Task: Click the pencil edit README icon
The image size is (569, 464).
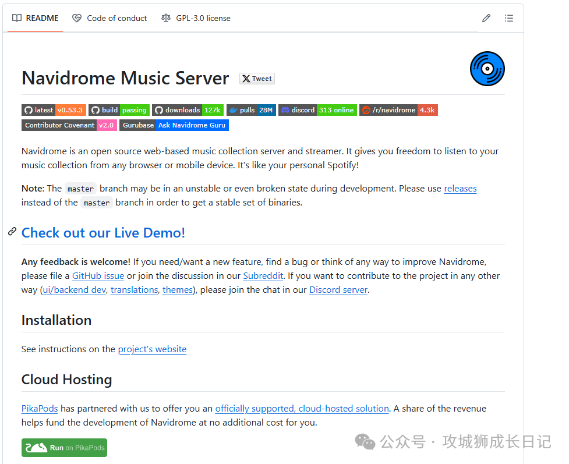Action: pyautogui.click(x=486, y=18)
